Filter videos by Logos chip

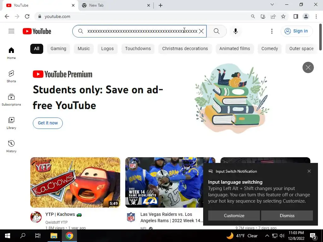tap(107, 49)
